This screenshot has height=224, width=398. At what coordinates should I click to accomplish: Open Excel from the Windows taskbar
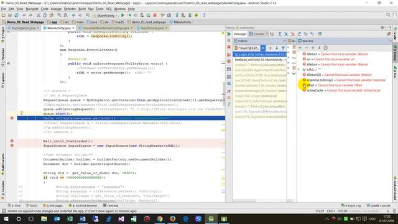(x=70, y=218)
